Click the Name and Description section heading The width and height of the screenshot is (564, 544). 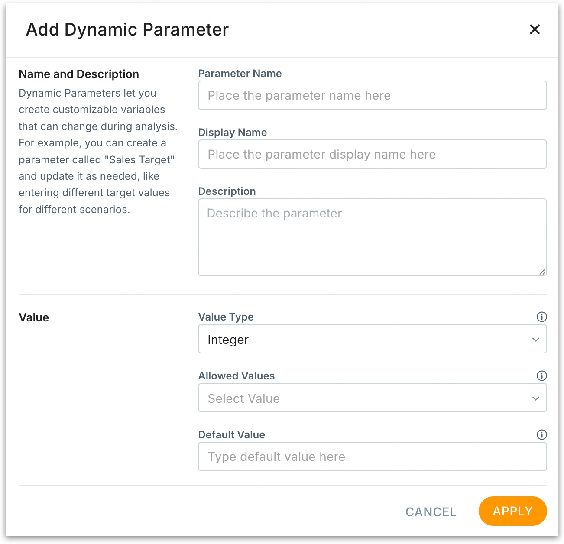pos(79,74)
